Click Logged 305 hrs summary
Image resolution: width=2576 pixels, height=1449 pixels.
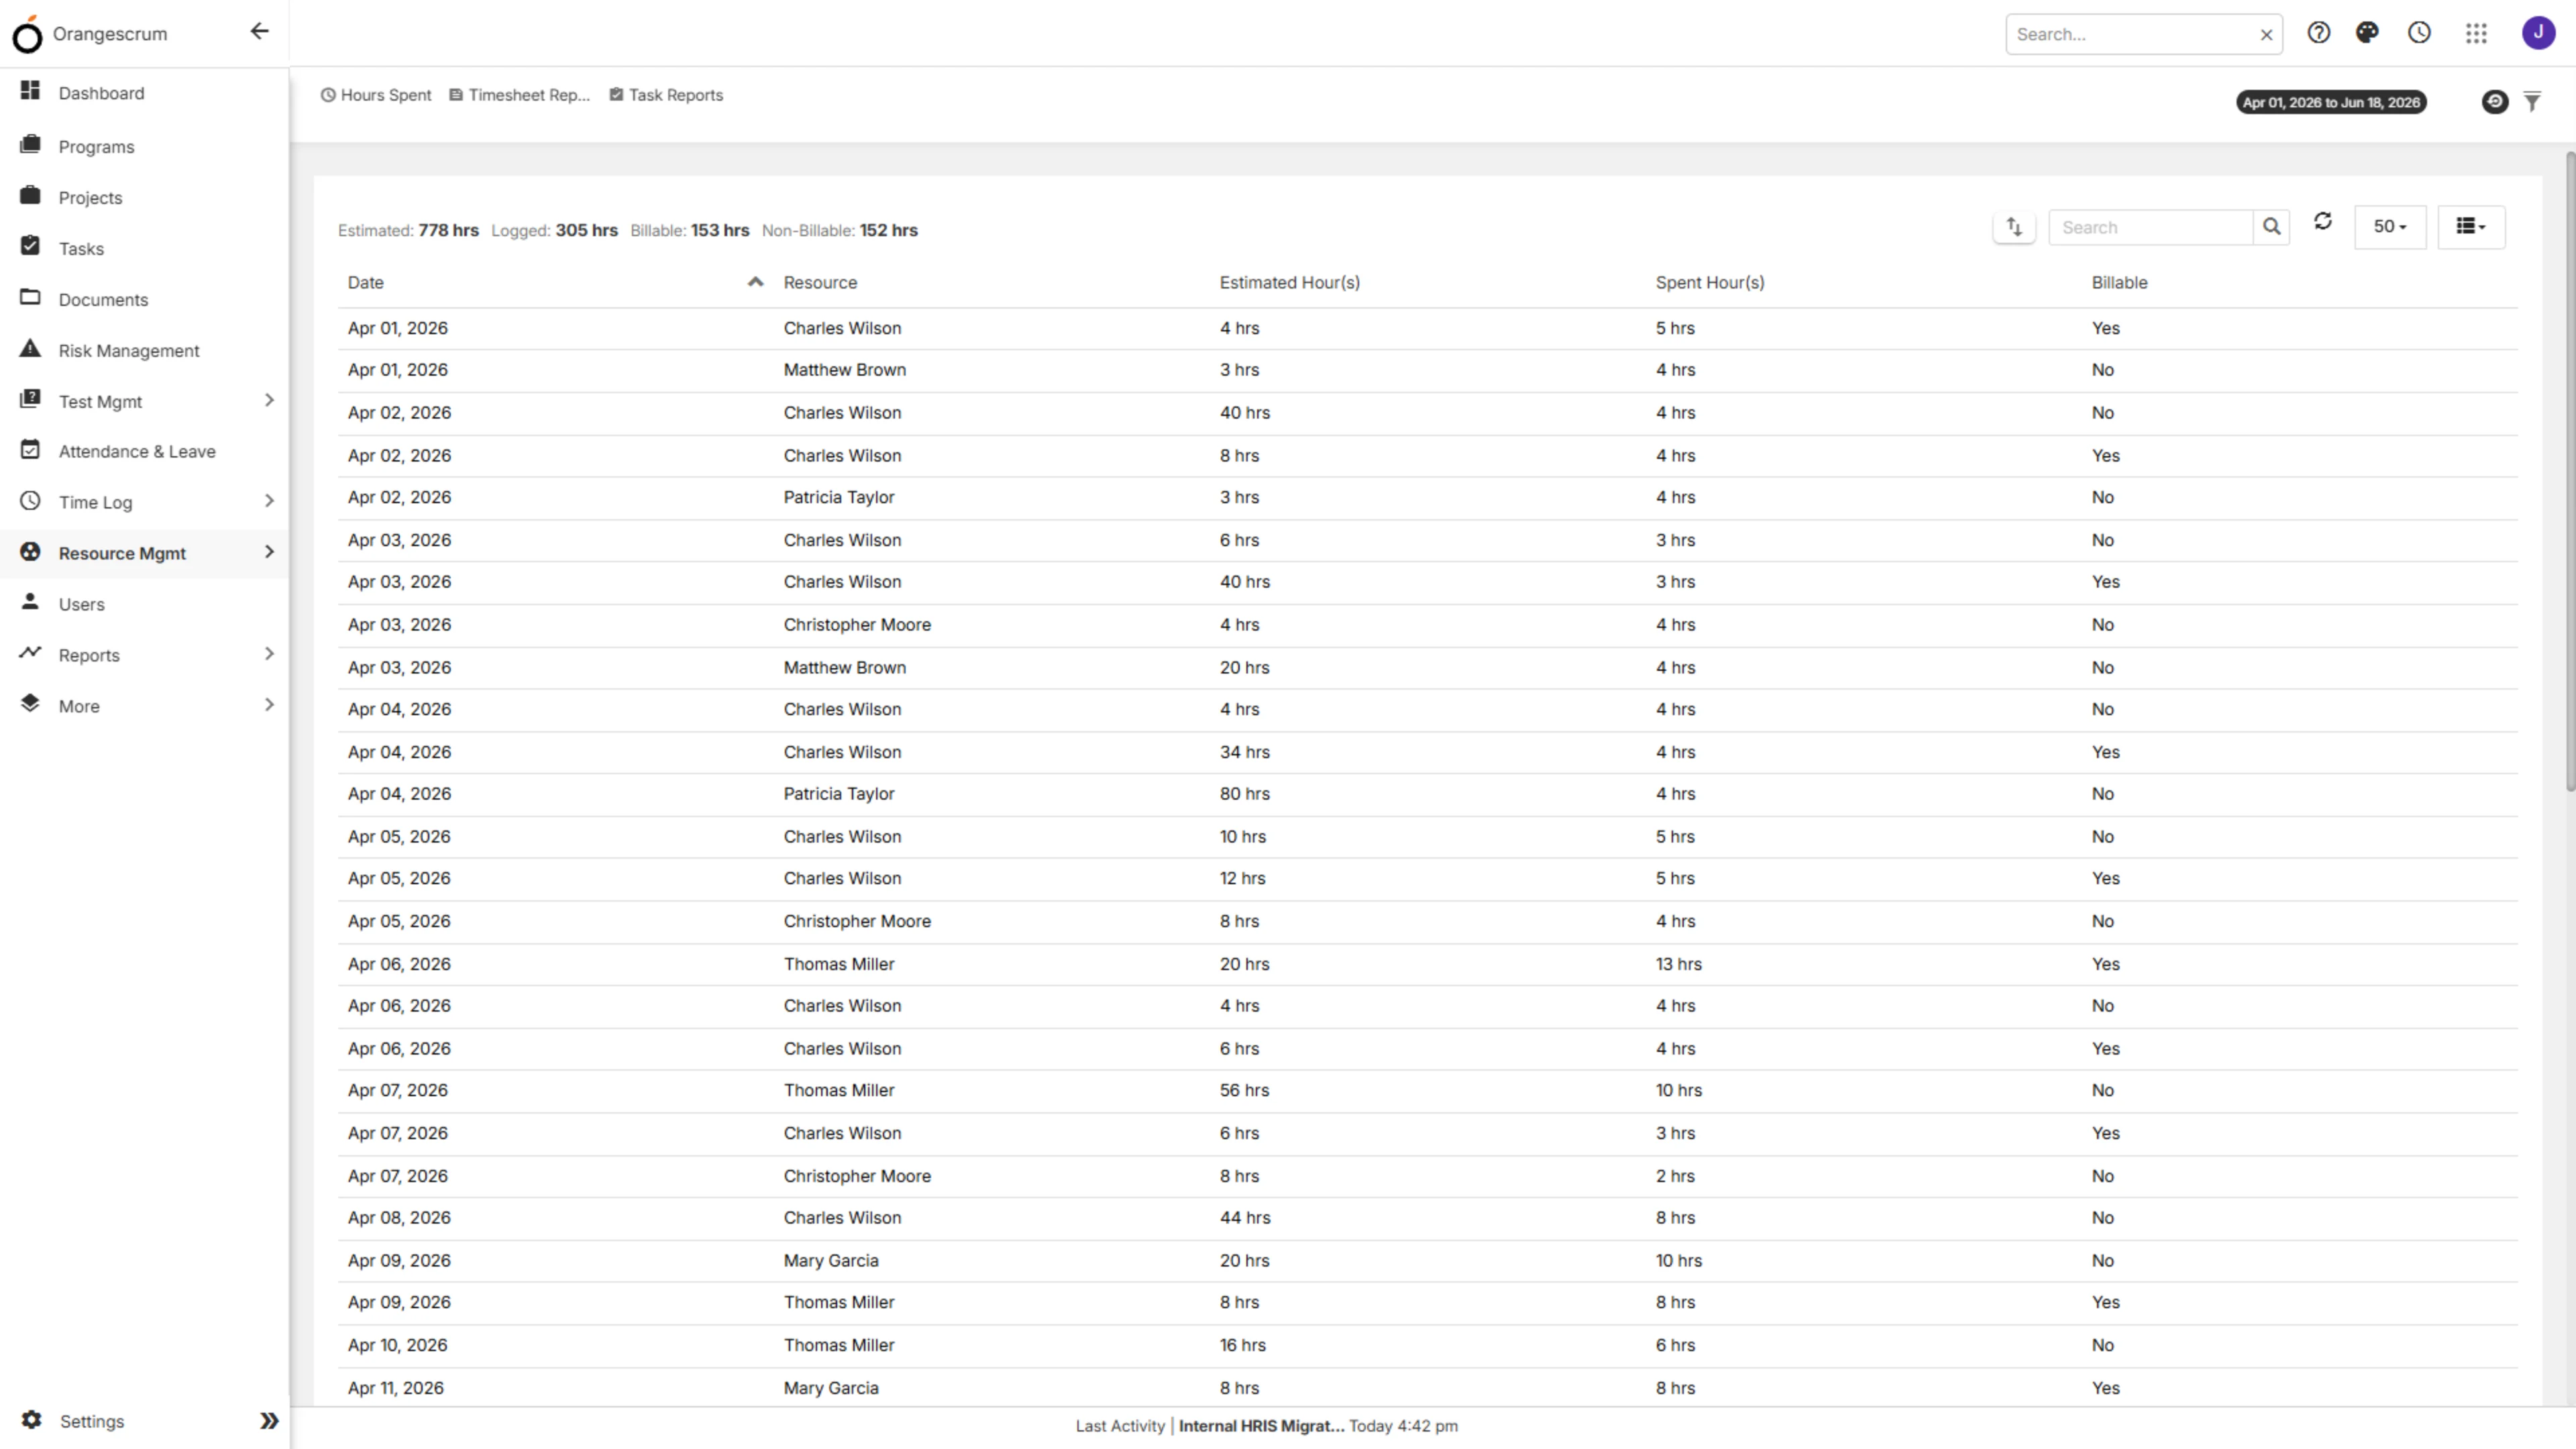[554, 230]
